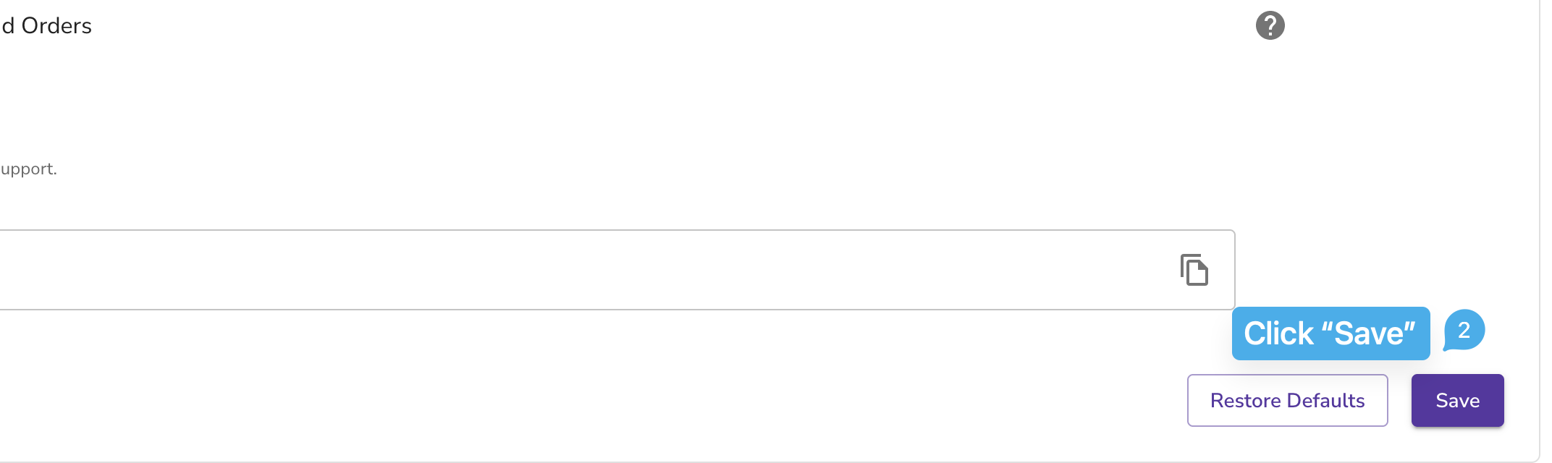Click the Restore Defaults button
The width and height of the screenshot is (1552, 463).
pyautogui.click(x=1287, y=400)
